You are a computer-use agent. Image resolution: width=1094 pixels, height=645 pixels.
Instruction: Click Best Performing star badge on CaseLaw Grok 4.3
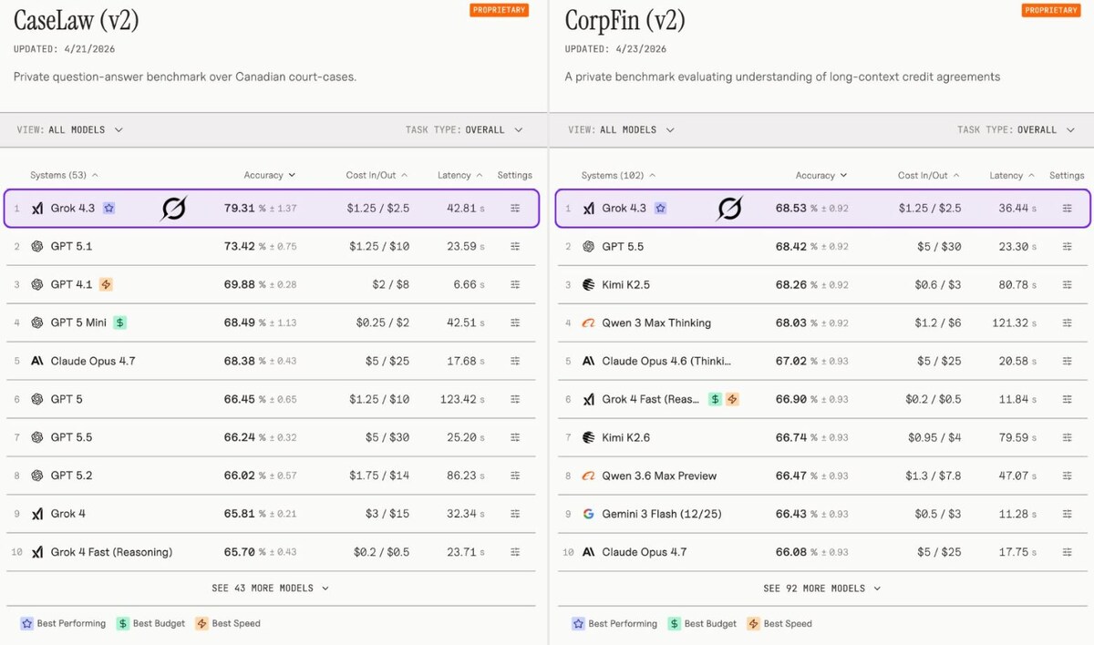[x=108, y=209]
